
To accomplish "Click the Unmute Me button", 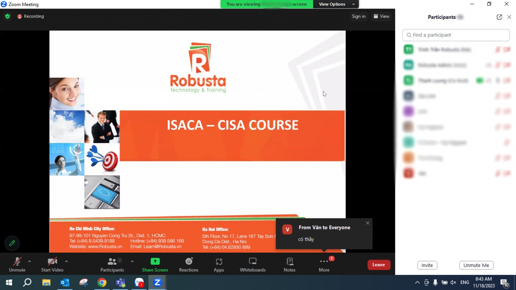I will [x=476, y=265].
